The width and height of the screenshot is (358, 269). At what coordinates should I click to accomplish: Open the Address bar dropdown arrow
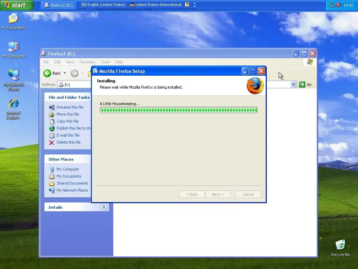click(x=293, y=84)
